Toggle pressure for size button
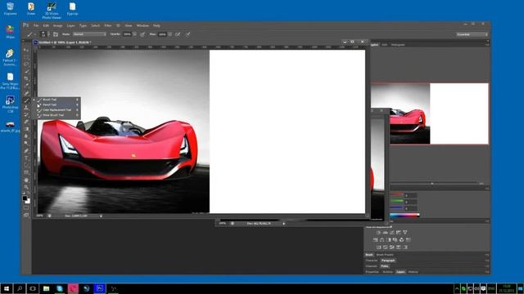Image resolution: width=524 pixels, height=294 pixels. point(187,34)
